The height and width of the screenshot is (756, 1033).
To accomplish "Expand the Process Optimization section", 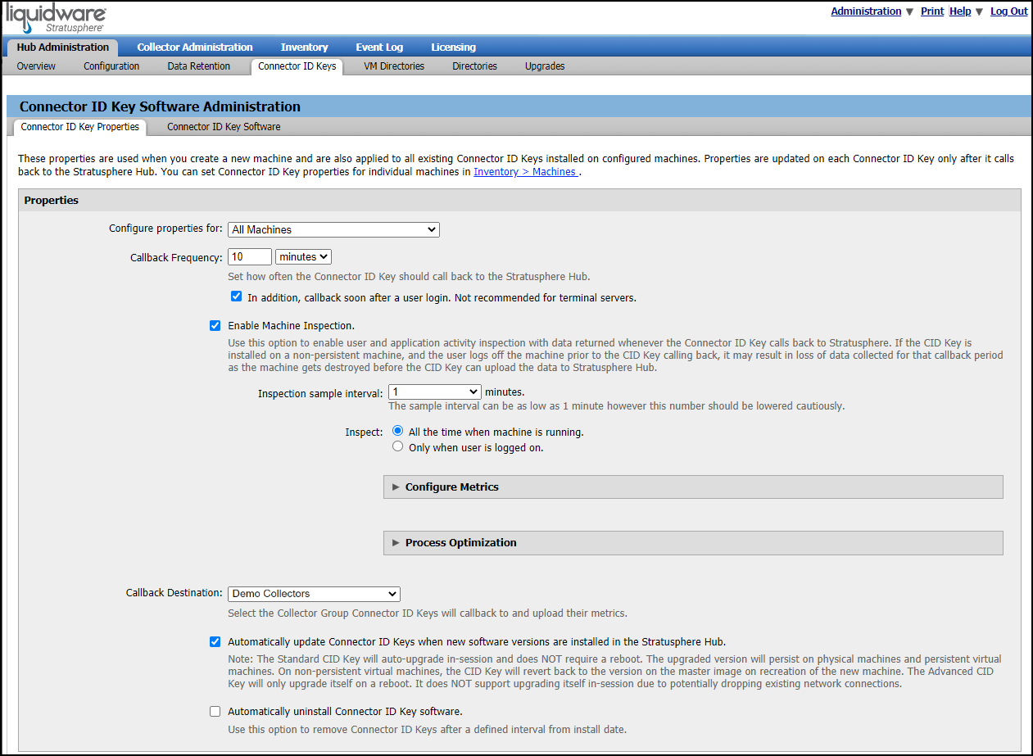I will click(x=693, y=542).
